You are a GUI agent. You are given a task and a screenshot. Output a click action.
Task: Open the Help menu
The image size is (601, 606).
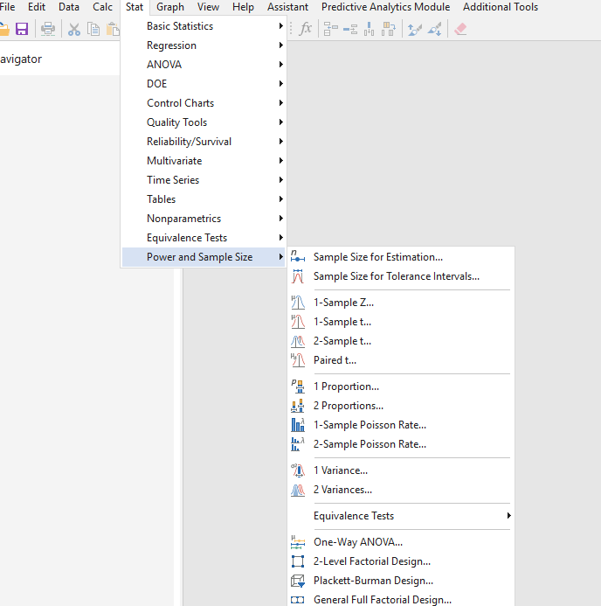pos(243,7)
